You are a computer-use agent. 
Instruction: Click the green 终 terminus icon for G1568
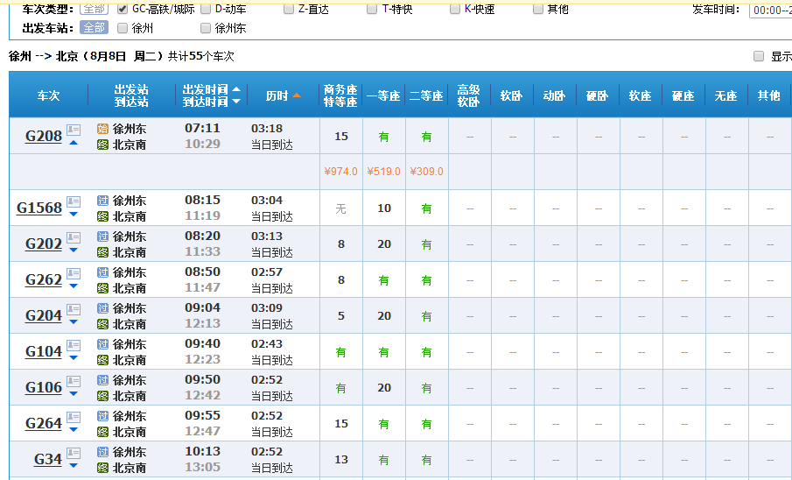102,217
